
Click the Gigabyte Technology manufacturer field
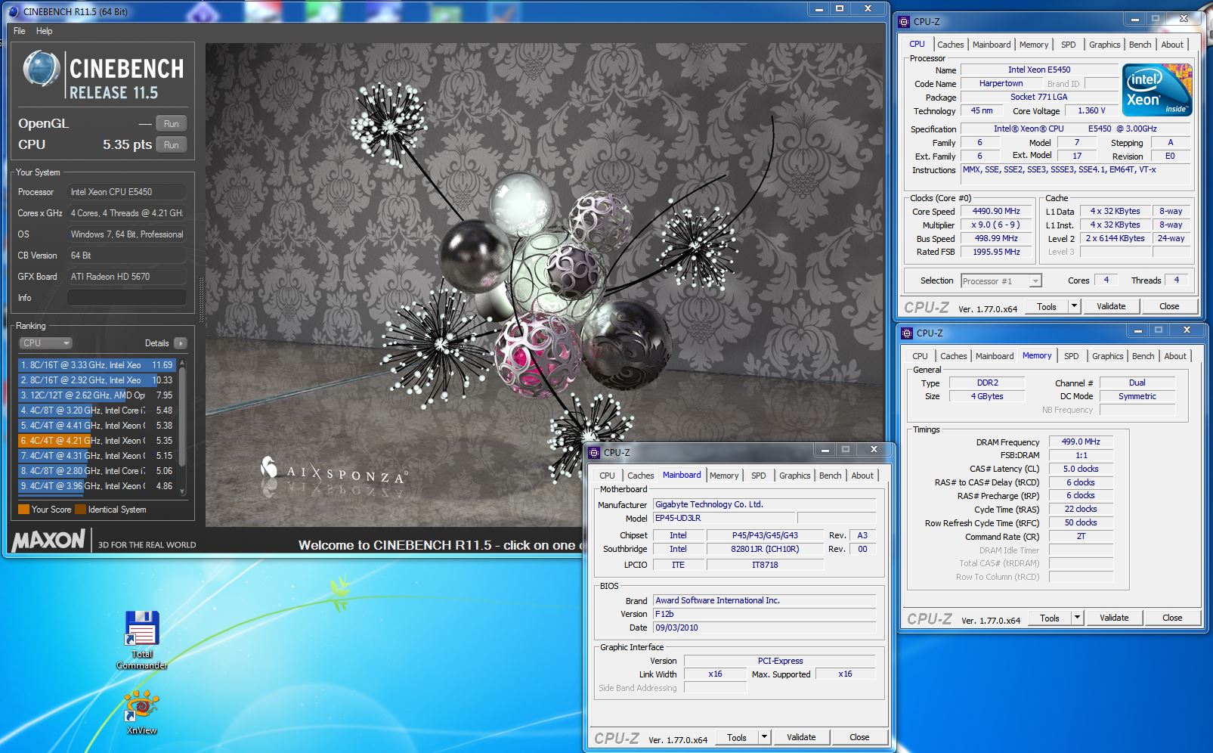point(765,504)
